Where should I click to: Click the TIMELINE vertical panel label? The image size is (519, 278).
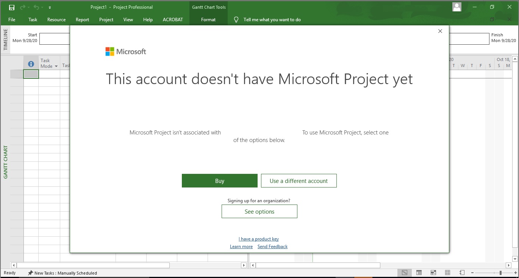coord(5,40)
